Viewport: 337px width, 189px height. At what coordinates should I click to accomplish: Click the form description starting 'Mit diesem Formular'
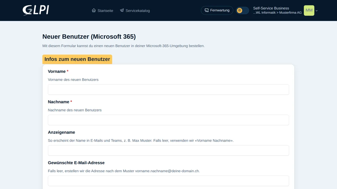[x=124, y=46]
